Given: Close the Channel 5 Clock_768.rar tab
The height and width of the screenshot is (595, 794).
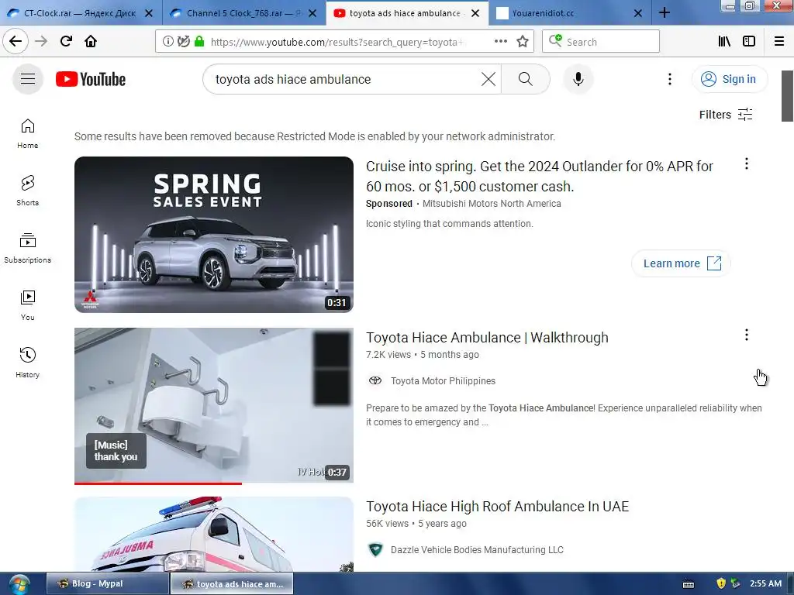Looking at the screenshot, I should 312,13.
